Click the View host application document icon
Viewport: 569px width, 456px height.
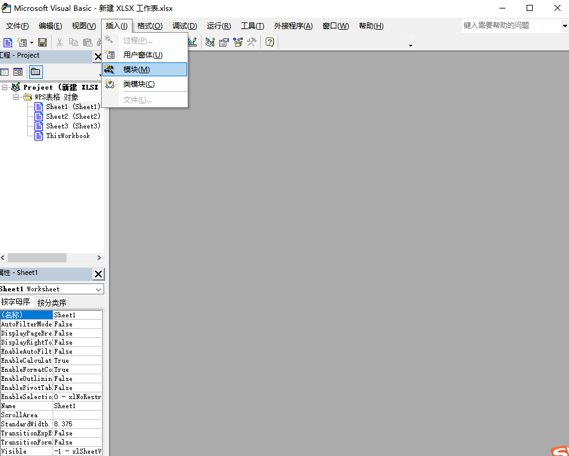(8, 42)
